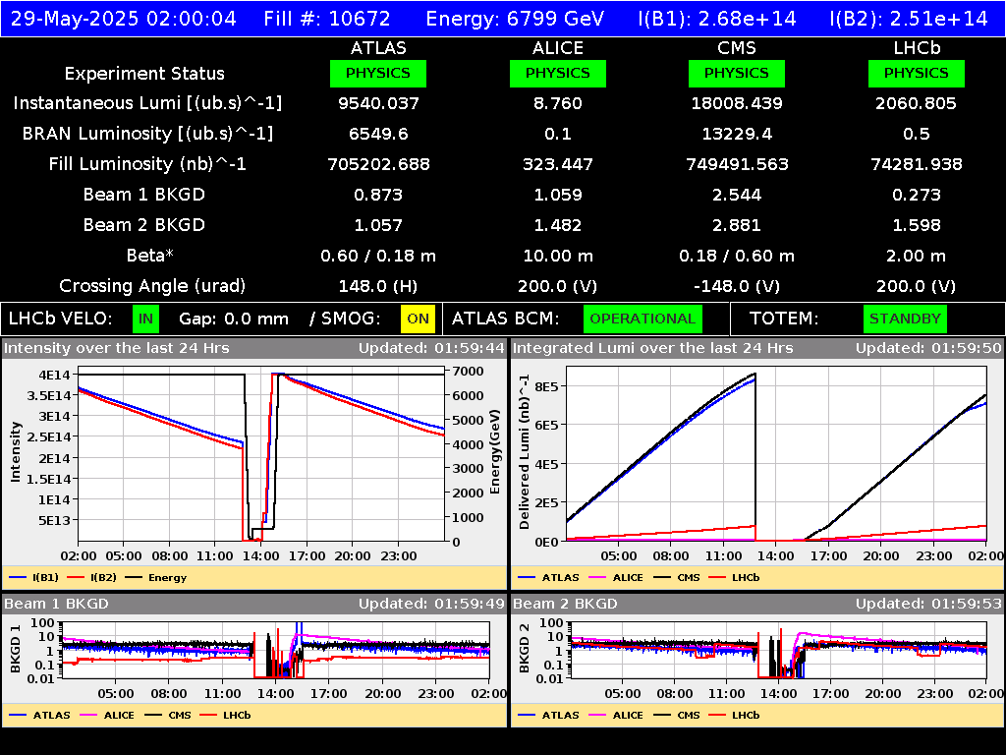Click CMS crossing angle value '-148.0 (V)'

(x=737, y=286)
